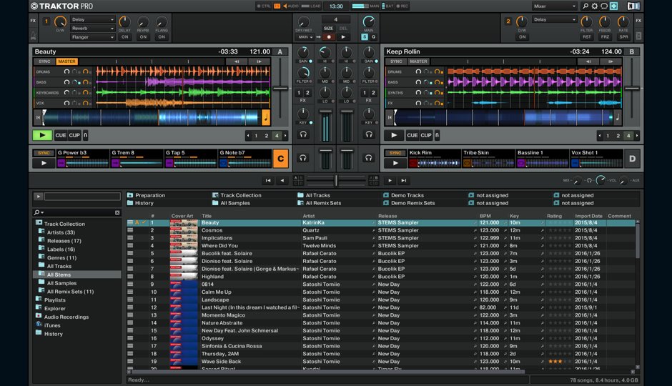
Task: Toggle SYNC on Deck A
Action: (x=44, y=61)
